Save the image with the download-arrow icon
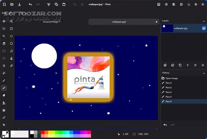The image size is (207, 139). [20, 4]
